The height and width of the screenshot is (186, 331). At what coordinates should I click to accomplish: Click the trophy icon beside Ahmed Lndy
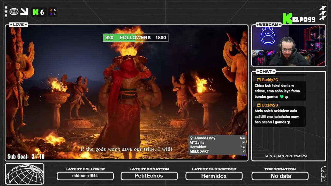[x=192, y=138]
